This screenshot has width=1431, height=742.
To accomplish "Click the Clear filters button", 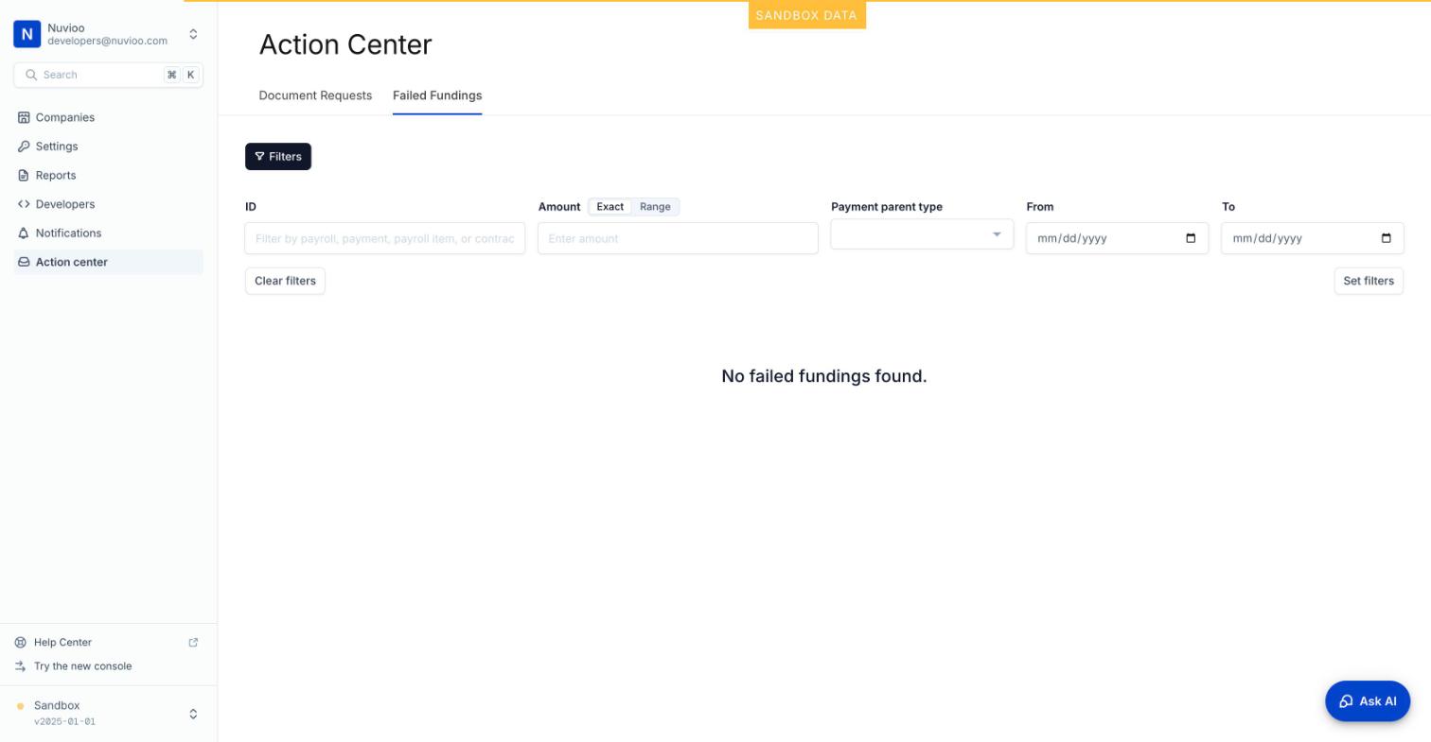I will pos(285,281).
